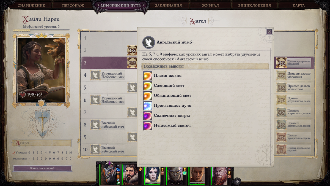Click the Призыв астрального даэва spell entry
This screenshot has width=330, height=186.
[294, 100]
